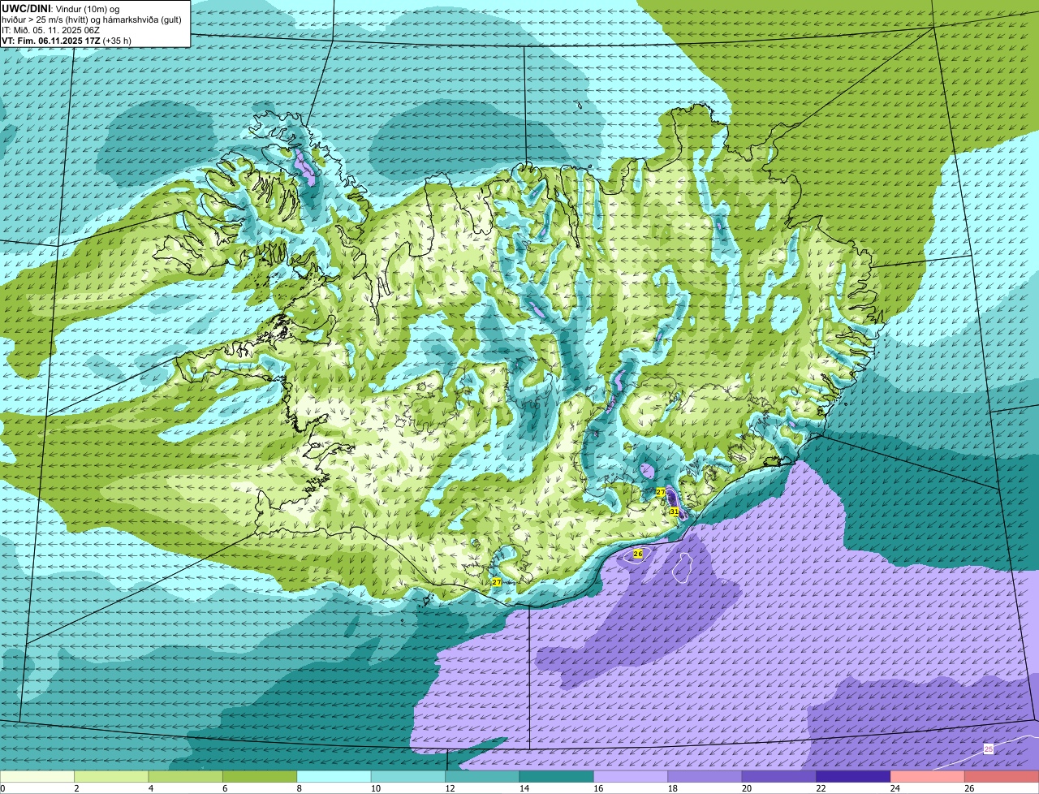Click the legend tick label 22
The height and width of the screenshot is (794, 1039).
tap(819, 788)
